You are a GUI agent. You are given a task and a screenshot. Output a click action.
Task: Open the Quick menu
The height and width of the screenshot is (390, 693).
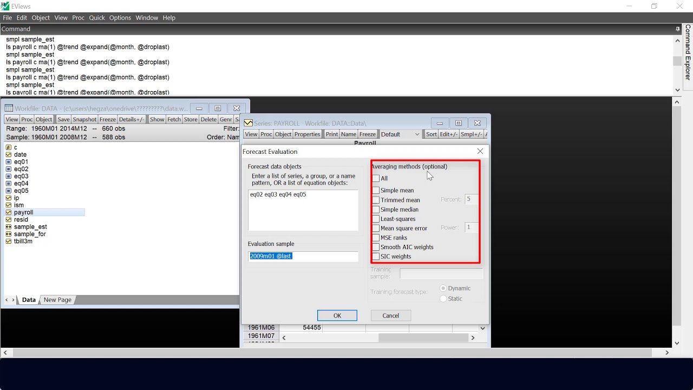click(x=97, y=18)
